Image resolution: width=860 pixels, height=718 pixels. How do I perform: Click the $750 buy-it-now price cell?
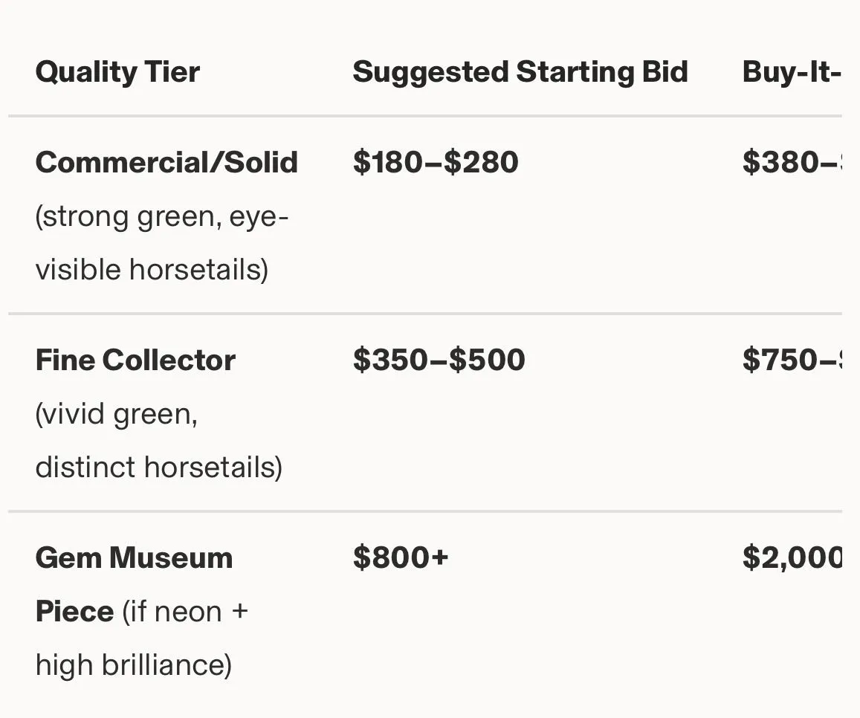[792, 360]
